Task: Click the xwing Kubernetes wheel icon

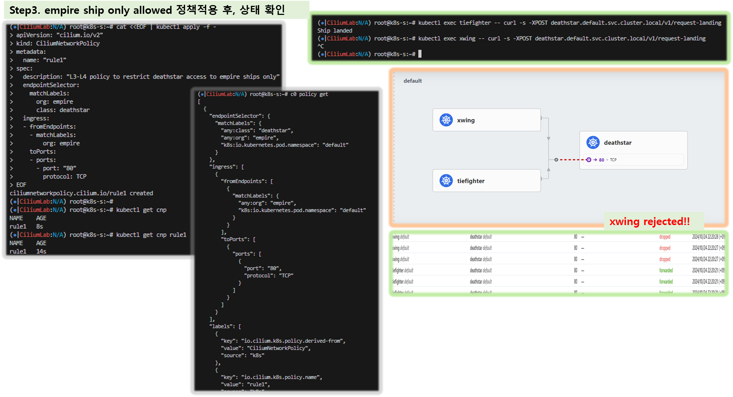Action: click(x=446, y=120)
